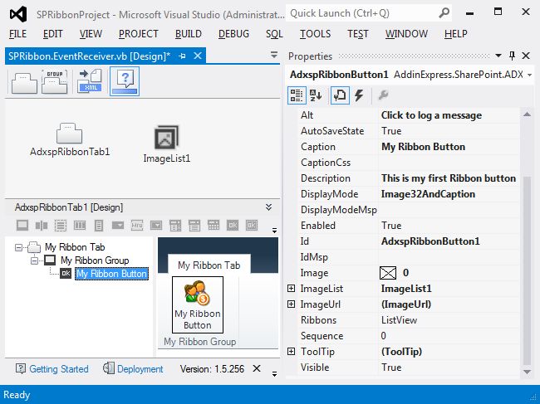The width and height of the screenshot is (540, 404).
Task: Click the add ribbon group icon labeled 'group'
Action: tap(54, 82)
